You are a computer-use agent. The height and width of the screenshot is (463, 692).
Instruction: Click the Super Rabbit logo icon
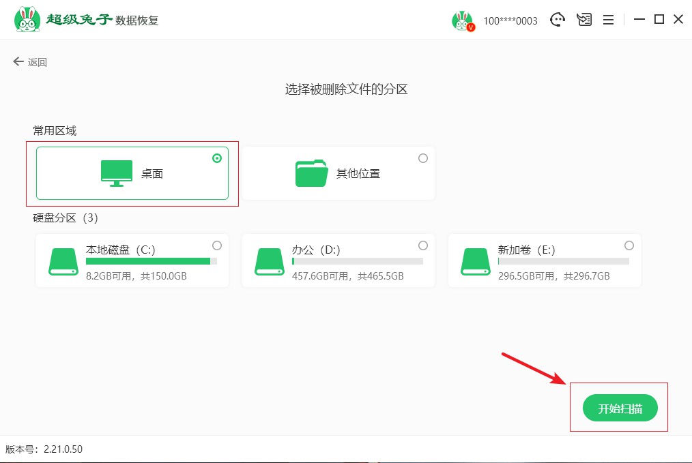point(27,20)
